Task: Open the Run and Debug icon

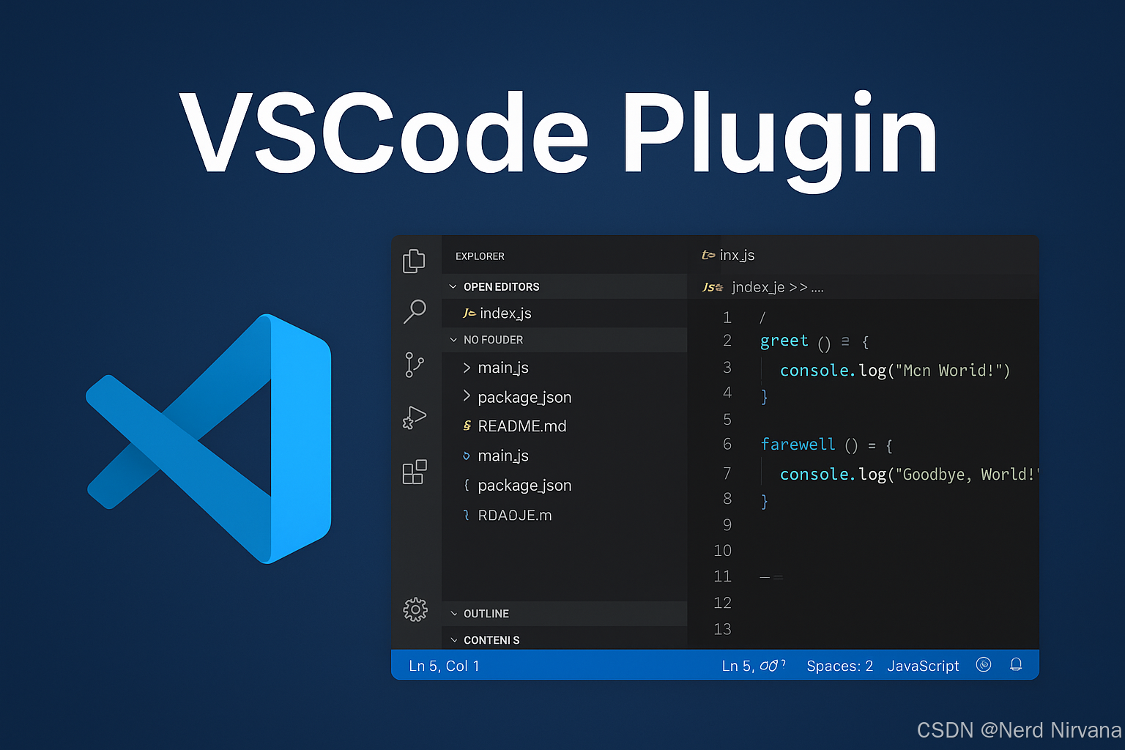Action: (415, 417)
